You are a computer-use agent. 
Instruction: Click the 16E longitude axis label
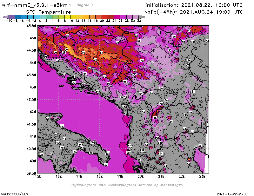click(59, 176)
